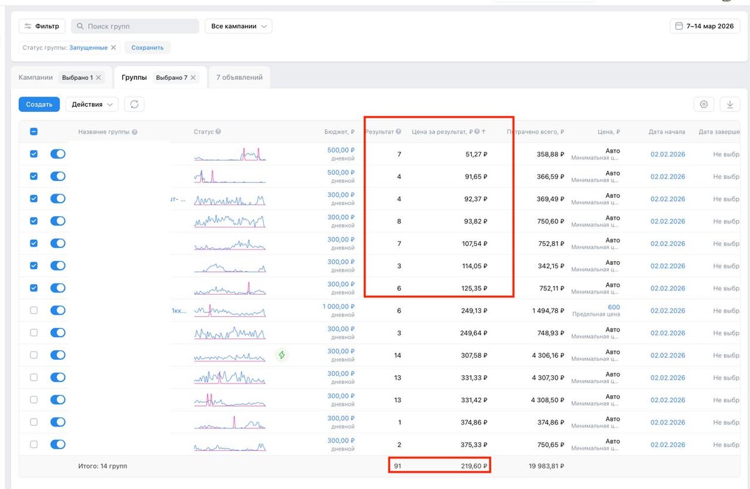Image resolution: width=750 pixels, height=489 pixels.
Task: Edit 500,00 ₽ budget in 91,65 ₽ row
Action: pos(341,172)
